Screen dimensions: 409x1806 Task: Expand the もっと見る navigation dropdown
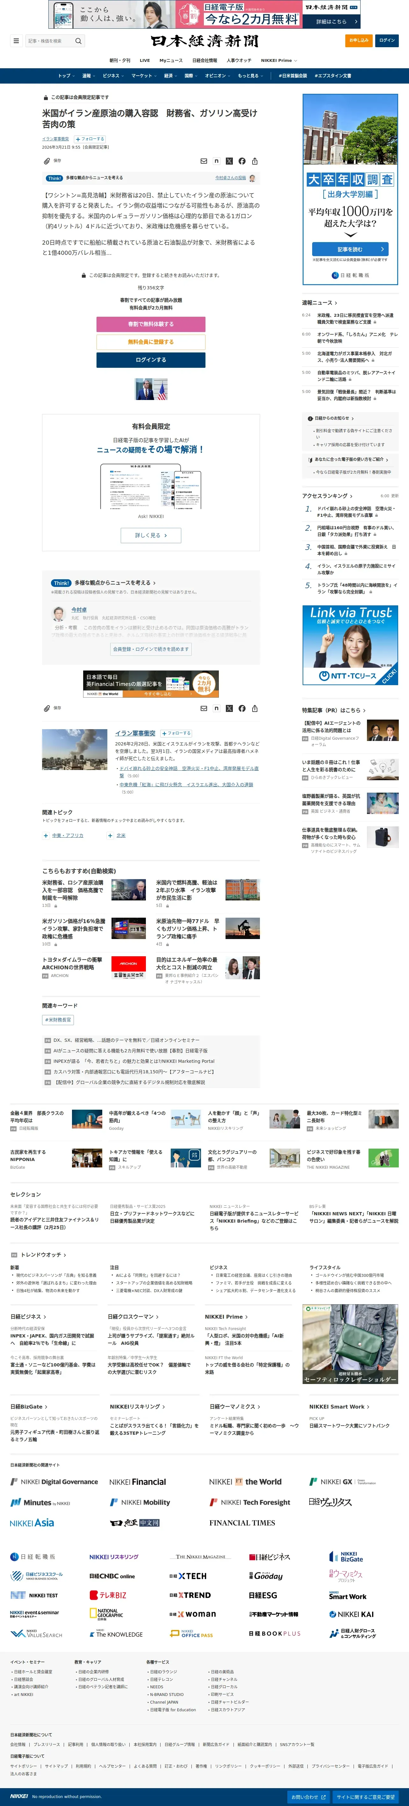(250, 76)
